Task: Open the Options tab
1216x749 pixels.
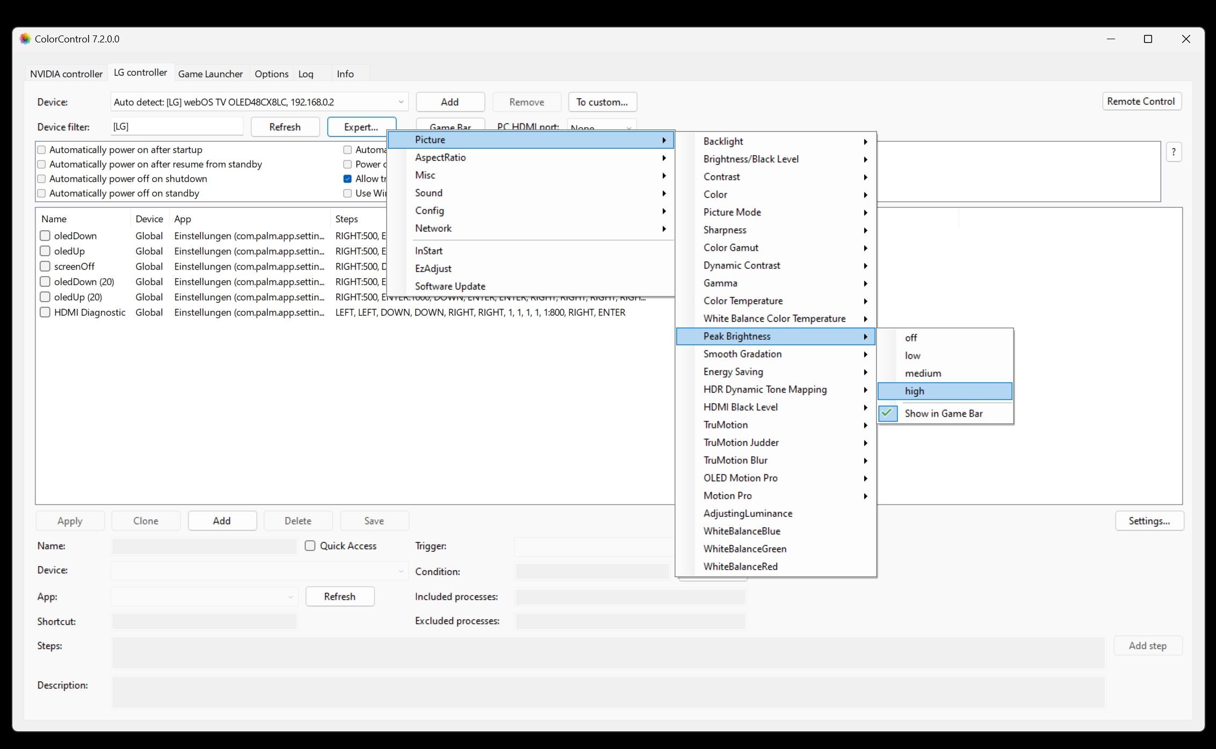Action: [271, 74]
